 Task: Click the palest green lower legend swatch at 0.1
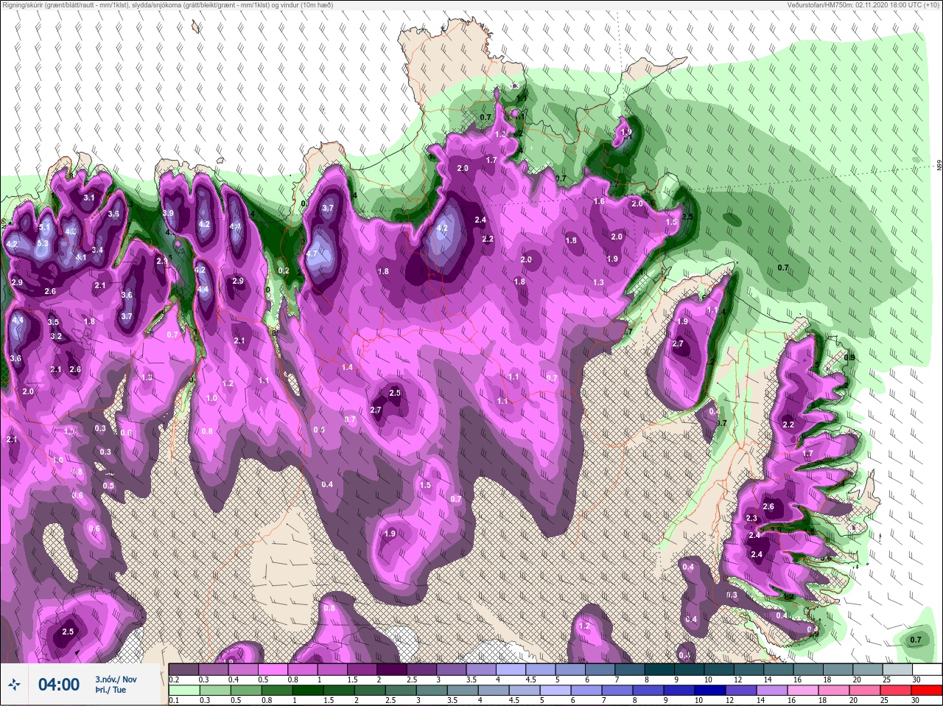tap(183, 690)
